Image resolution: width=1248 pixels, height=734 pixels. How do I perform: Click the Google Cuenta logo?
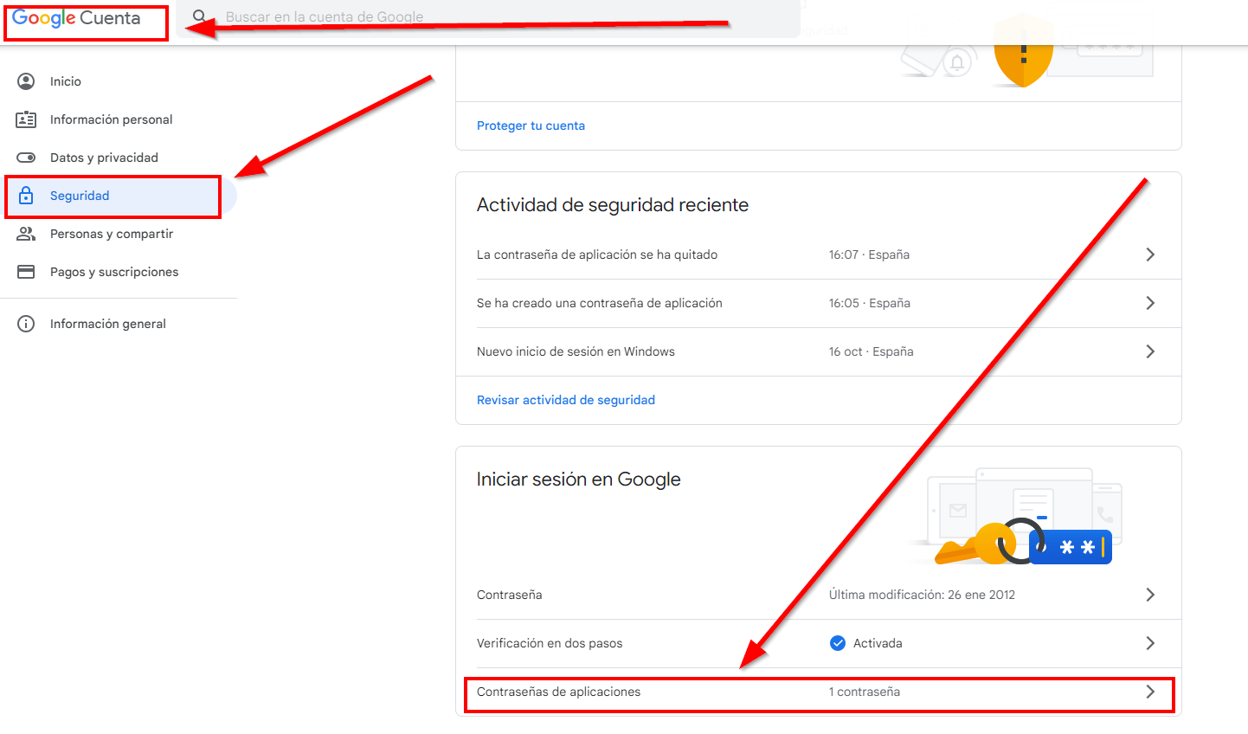(76, 18)
